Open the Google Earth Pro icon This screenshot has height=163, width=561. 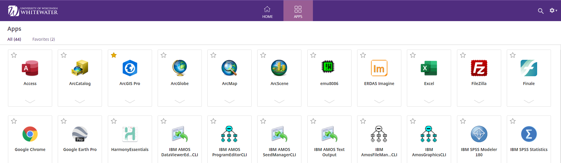(x=80, y=134)
